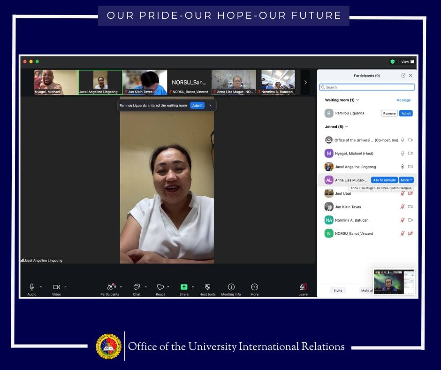
Task: Open the React emoji menu
Action: [160, 287]
